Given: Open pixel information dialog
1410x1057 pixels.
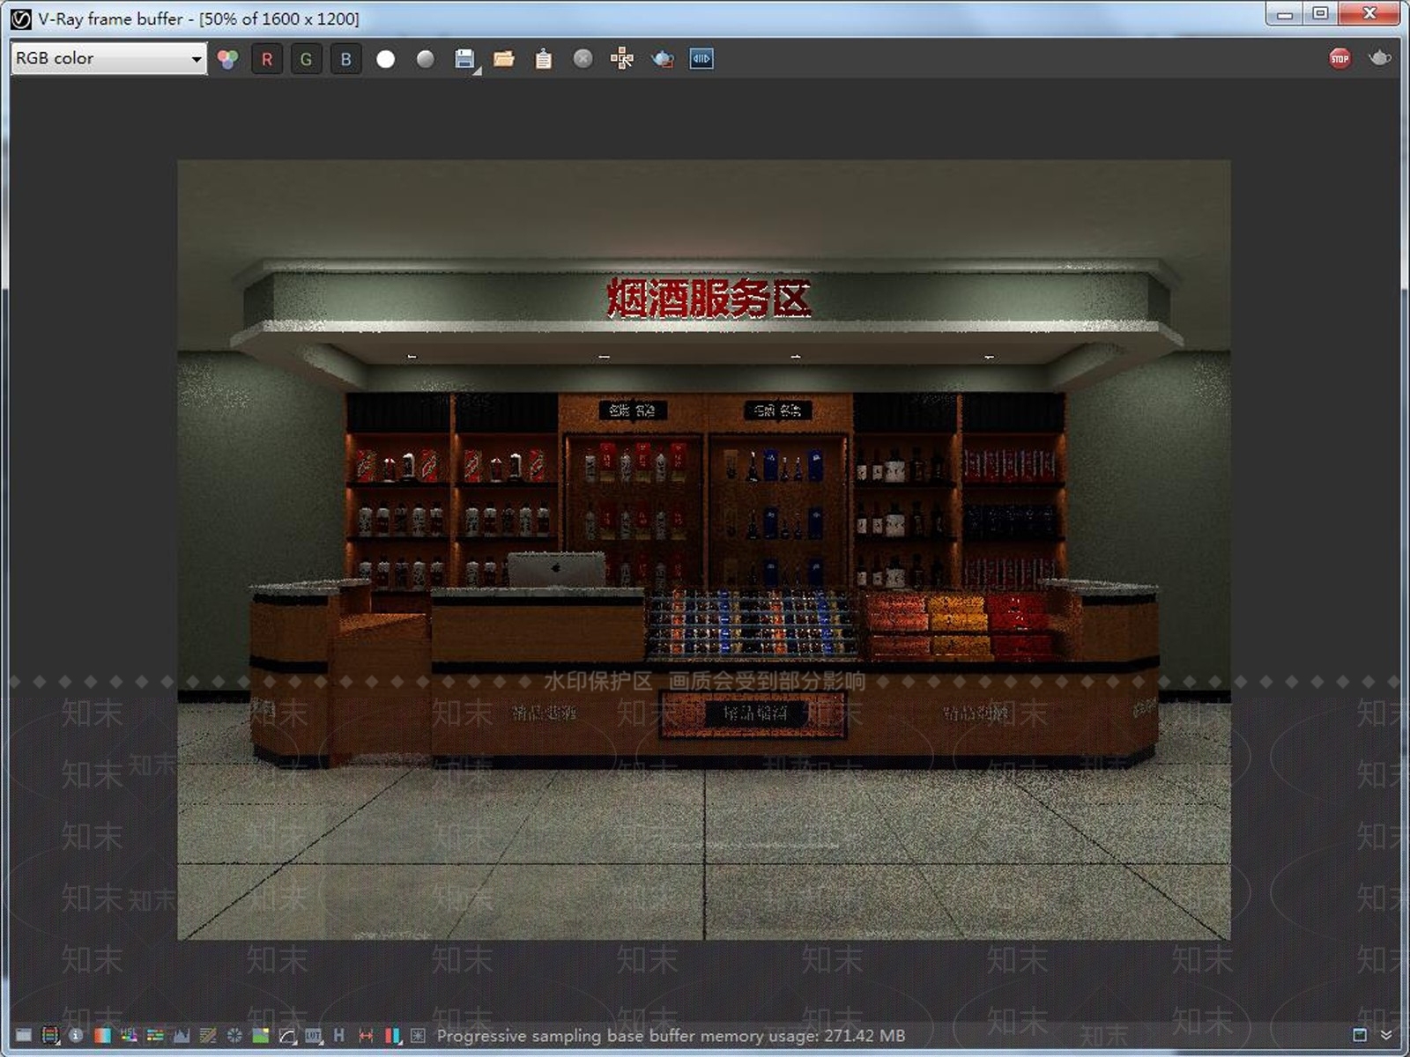Looking at the screenshot, I should click(76, 1035).
